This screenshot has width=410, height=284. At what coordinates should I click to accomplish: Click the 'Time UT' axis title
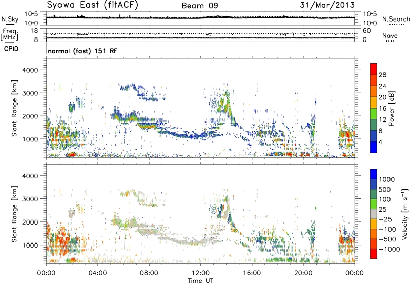[x=200, y=281]
